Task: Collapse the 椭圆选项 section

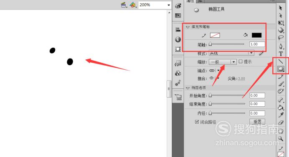Action: click(188, 88)
